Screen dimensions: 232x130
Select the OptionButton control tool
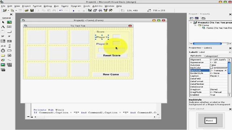[9, 36]
